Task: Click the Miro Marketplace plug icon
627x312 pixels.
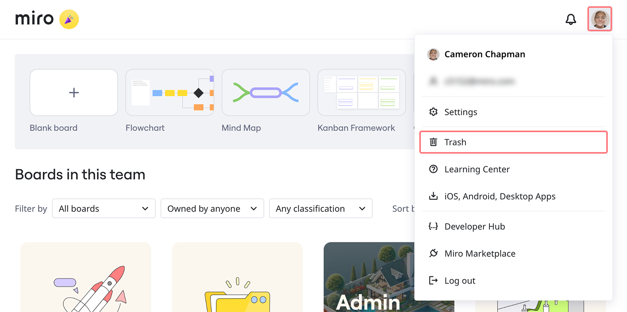Action: tap(433, 253)
